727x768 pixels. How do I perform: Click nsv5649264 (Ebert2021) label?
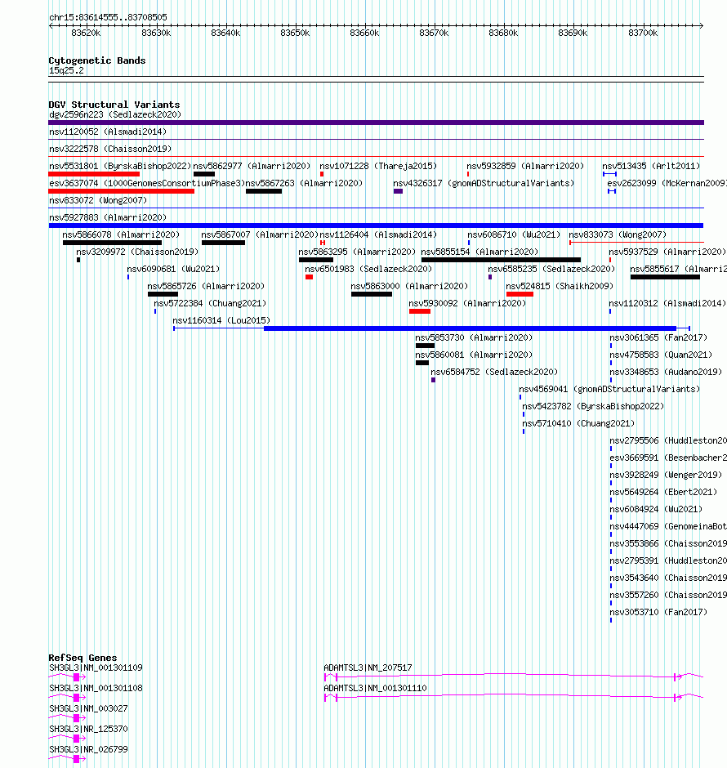(663, 492)
